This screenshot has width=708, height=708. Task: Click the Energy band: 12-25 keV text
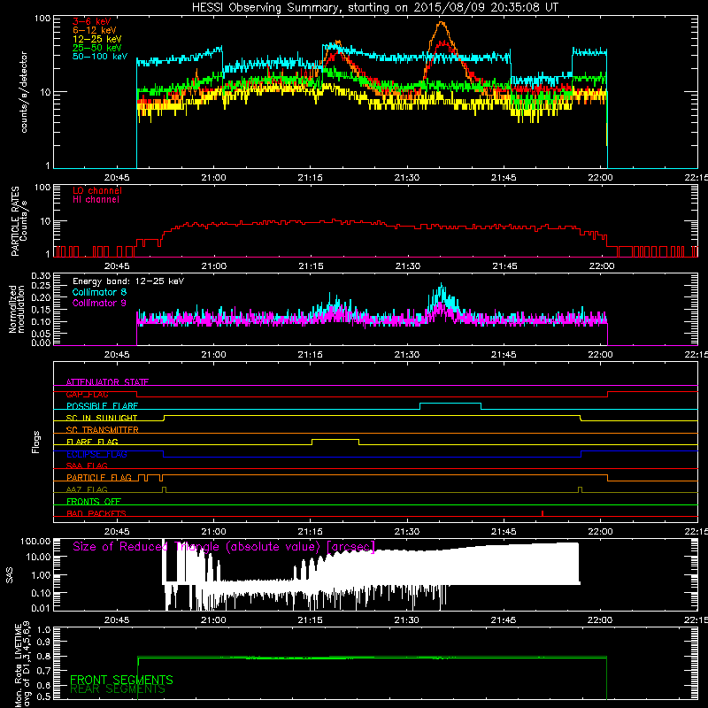pos(128,281)
